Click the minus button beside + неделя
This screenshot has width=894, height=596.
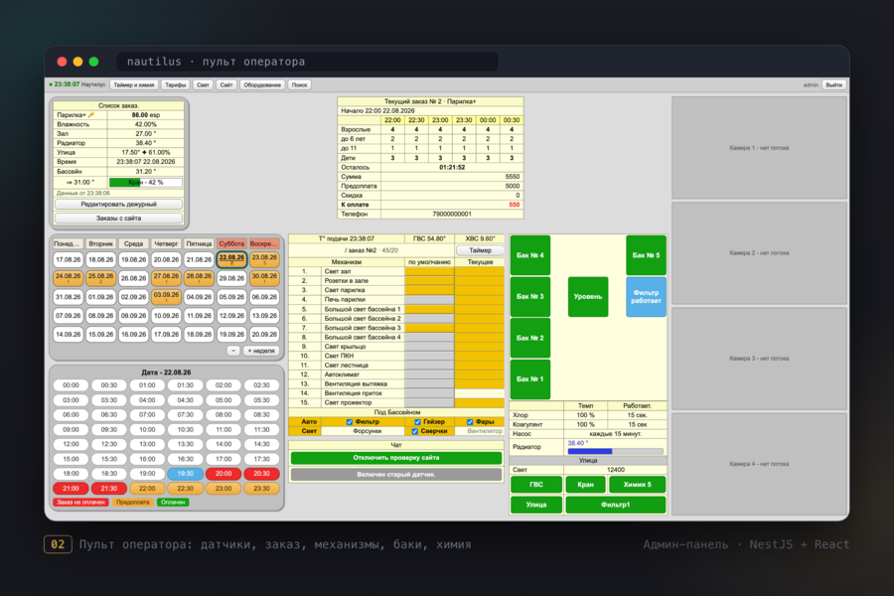(x=233, y=351)
